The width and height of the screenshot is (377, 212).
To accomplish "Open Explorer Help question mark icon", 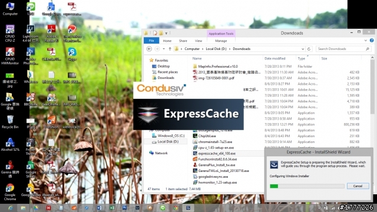I will coord(372,41).
